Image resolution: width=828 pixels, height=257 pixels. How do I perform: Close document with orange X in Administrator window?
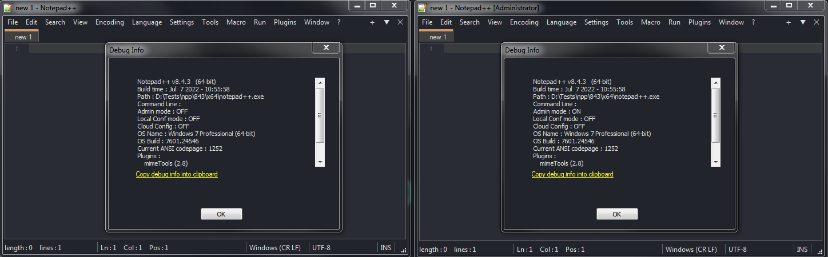click(x=817, y=22)
